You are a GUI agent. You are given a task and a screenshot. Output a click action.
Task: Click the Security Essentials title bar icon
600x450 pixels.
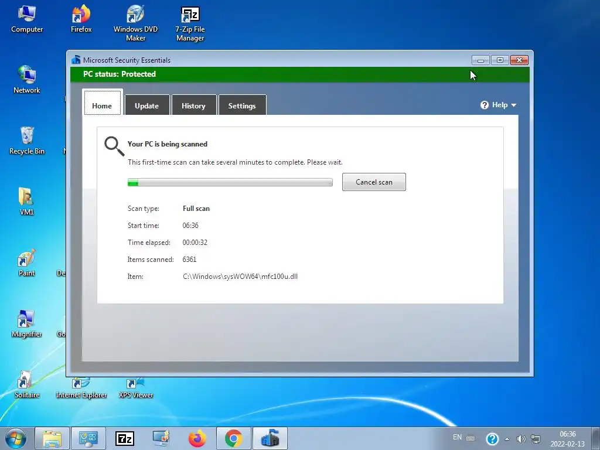point(76,60)
